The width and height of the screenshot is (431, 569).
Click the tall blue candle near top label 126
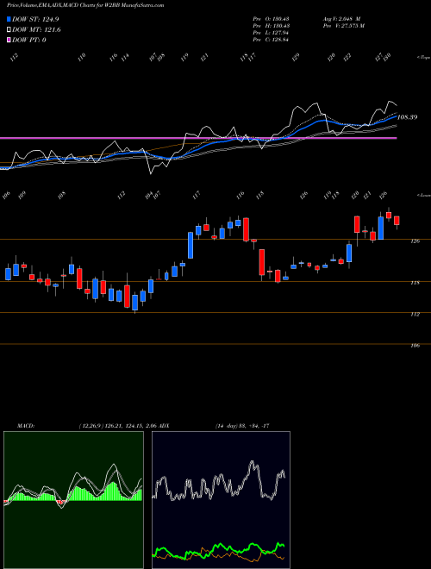pyautogui.click(x=380, y=228)
